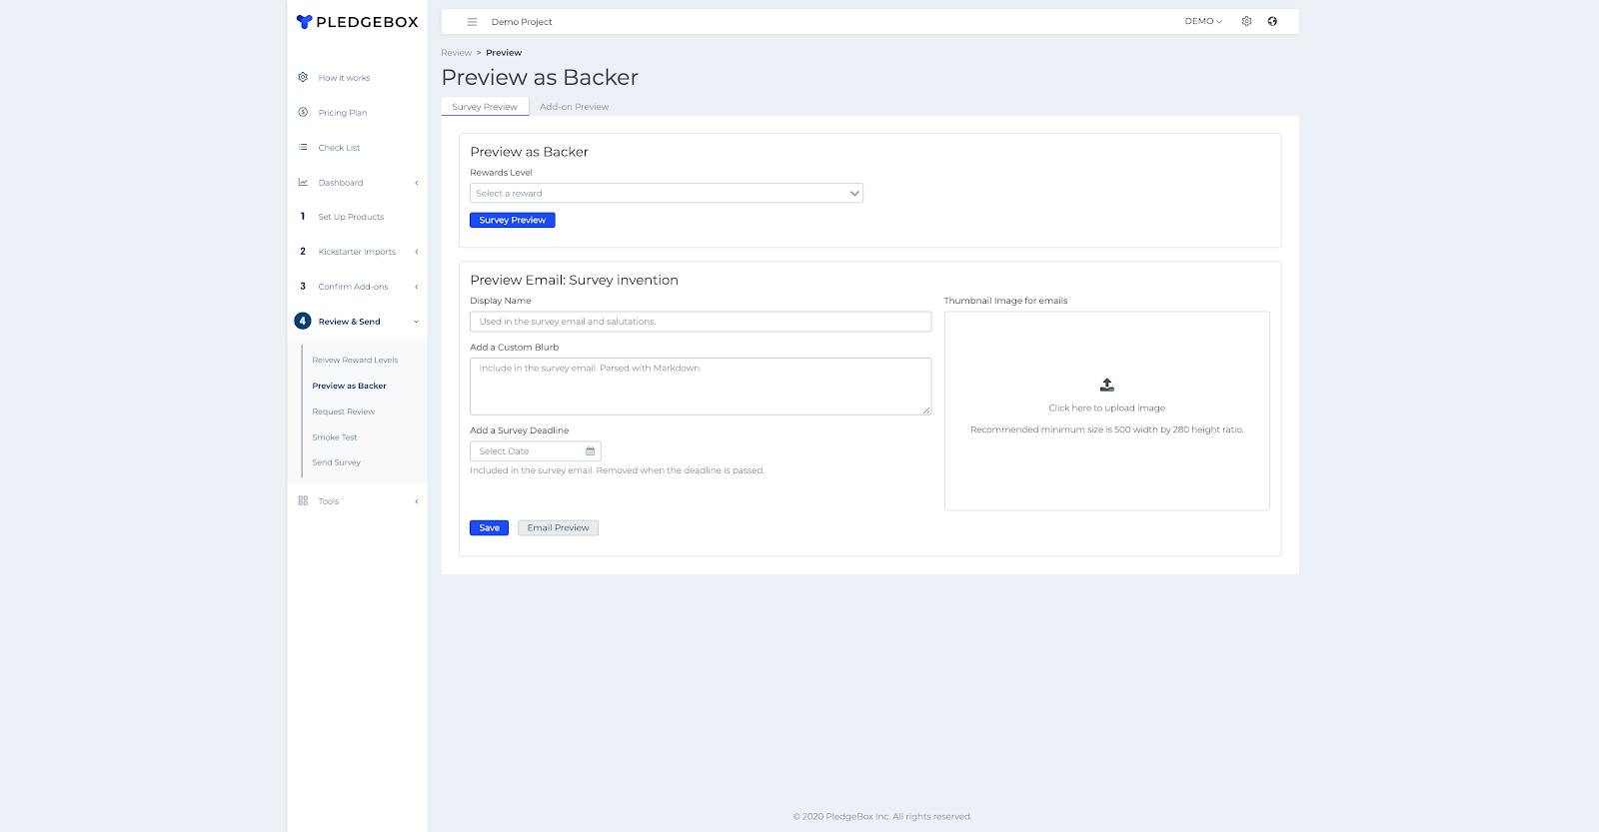Click the blue Save button
The image size is (1599, 832).
(x=489, y=528)
